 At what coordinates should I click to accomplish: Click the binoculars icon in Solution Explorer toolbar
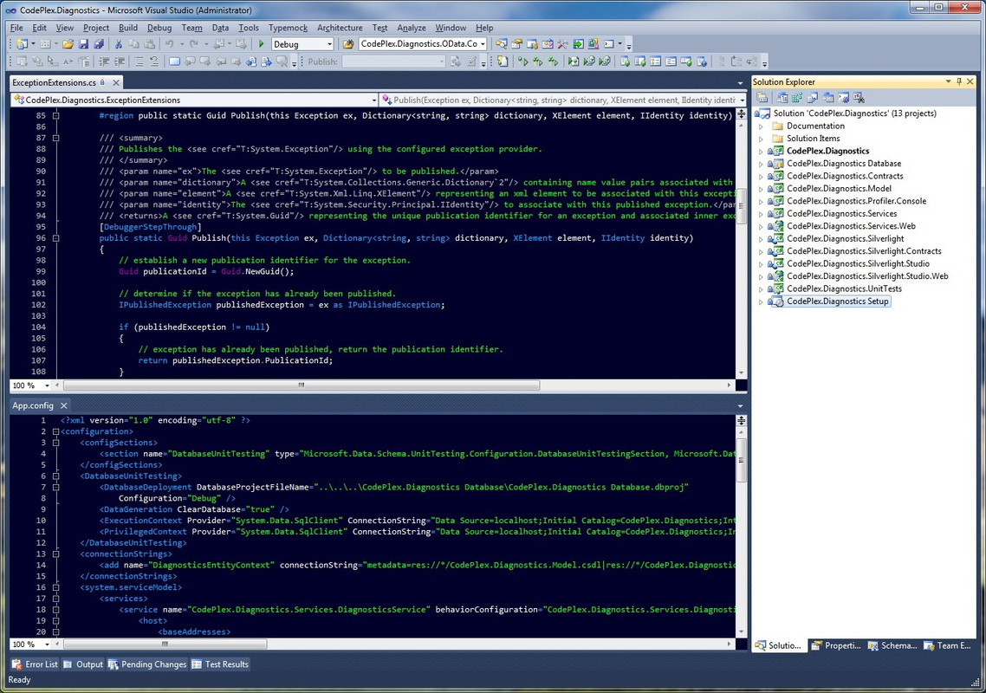click(859, 98)
